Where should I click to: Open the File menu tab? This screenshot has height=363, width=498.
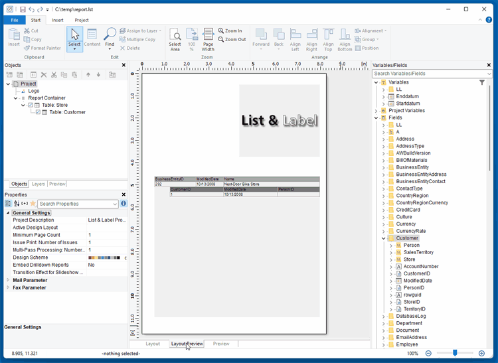pyautogui.click(x=15, y=20)
